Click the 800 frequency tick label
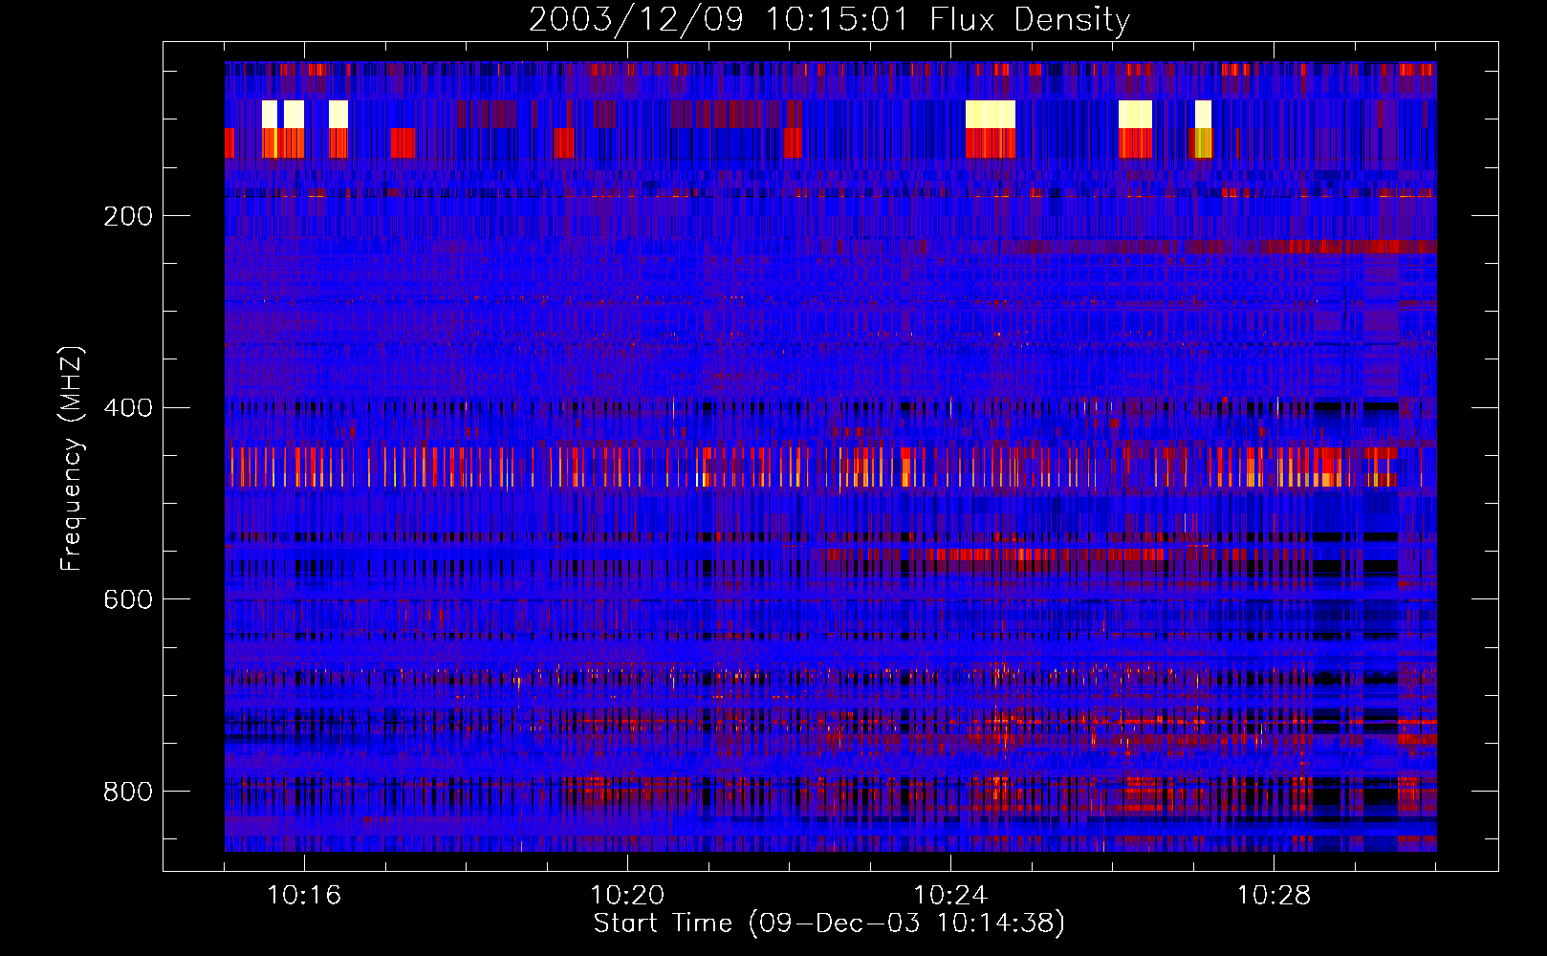Viewport: 1547px width, 956px height. click(x=128, y=792)
